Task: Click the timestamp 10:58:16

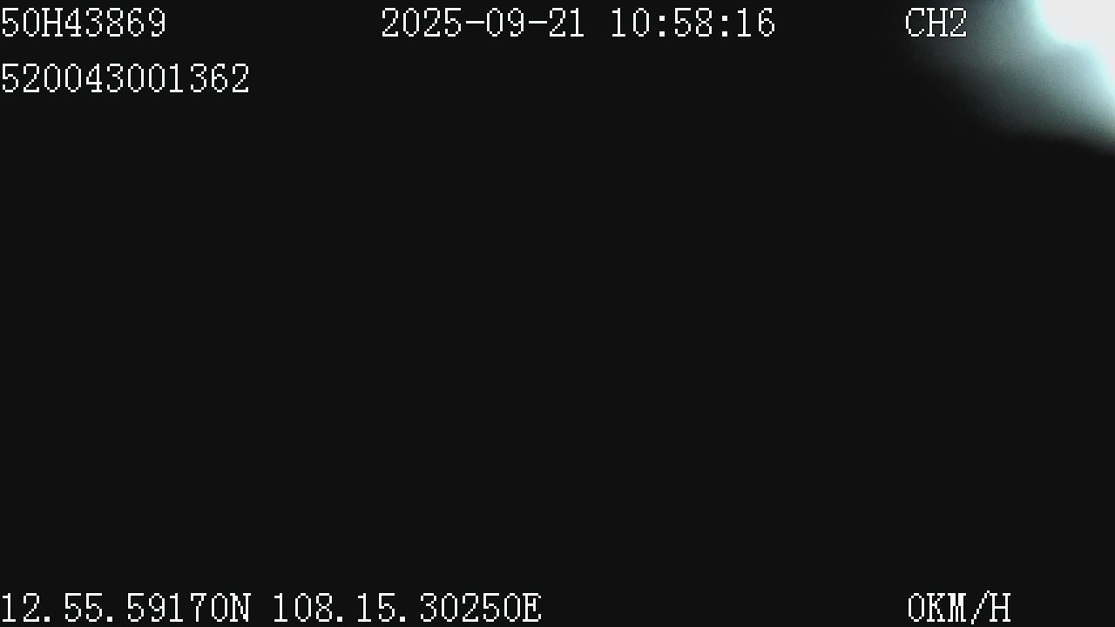Action: click(x=693, y=23)
